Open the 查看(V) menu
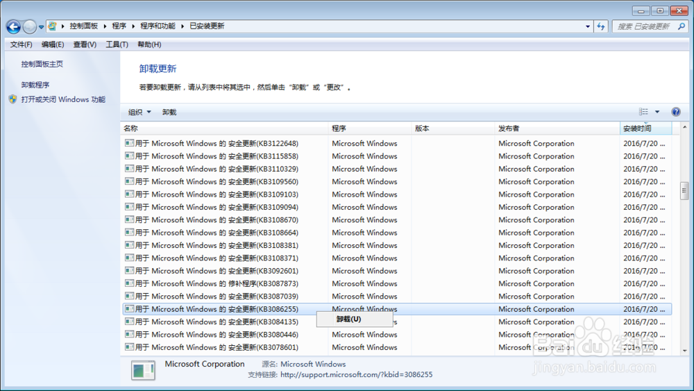This screenshot has width=694, height=391. [x=85, y=44]
